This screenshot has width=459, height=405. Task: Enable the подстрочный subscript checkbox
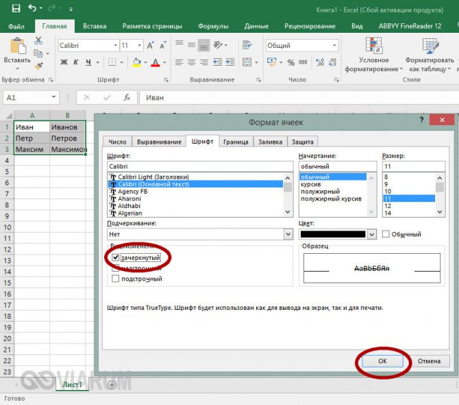(115, 278)
